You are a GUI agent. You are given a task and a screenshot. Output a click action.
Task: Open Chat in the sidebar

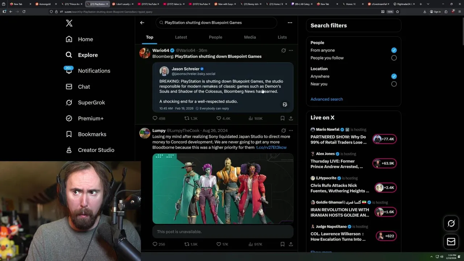point(78,87)
